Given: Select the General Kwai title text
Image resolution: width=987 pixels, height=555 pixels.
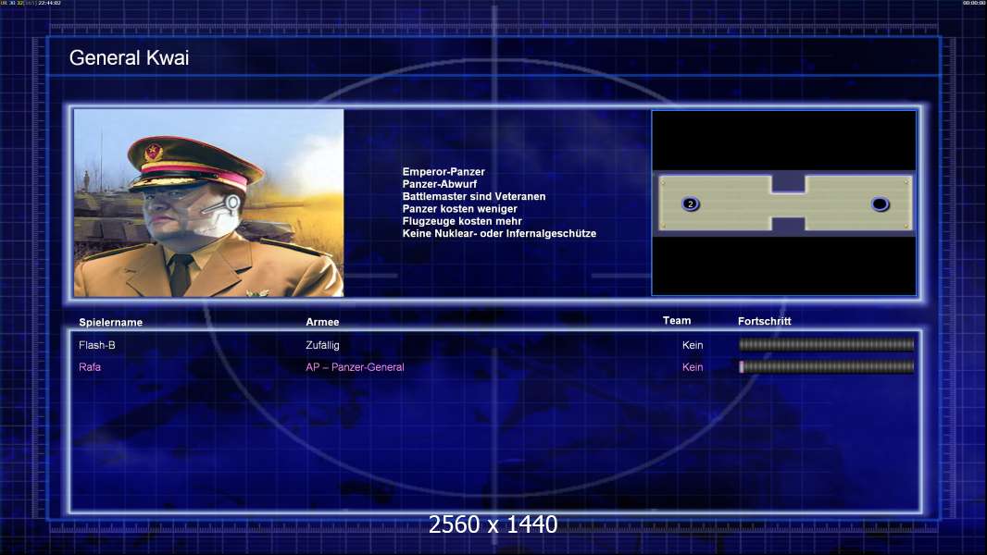Looking at the screenshot, I should [129, 58].
